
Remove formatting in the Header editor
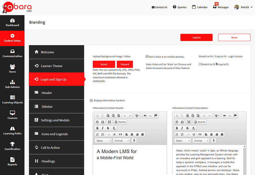114,128
